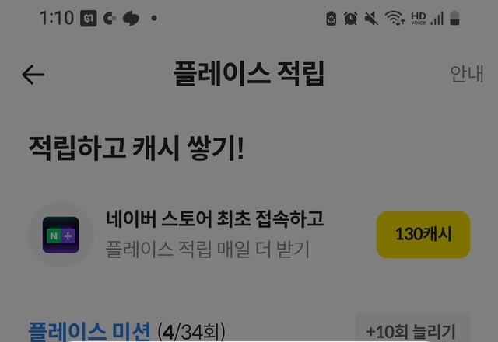Tap the Wi-Fi signal status icon
Viewport: 498px width, 342px height.
pyautogui.click(x=395, y=18)
